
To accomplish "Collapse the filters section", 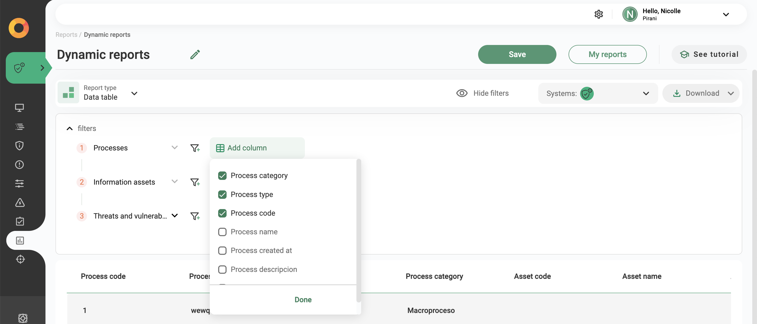I will [x=69, y=129].
